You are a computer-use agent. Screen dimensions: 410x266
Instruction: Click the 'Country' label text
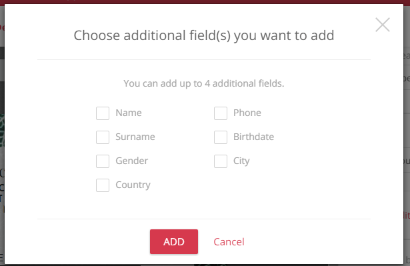coord(133,185)
